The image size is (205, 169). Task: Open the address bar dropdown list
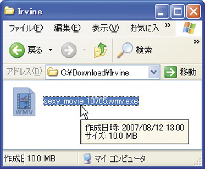point(154,72)
